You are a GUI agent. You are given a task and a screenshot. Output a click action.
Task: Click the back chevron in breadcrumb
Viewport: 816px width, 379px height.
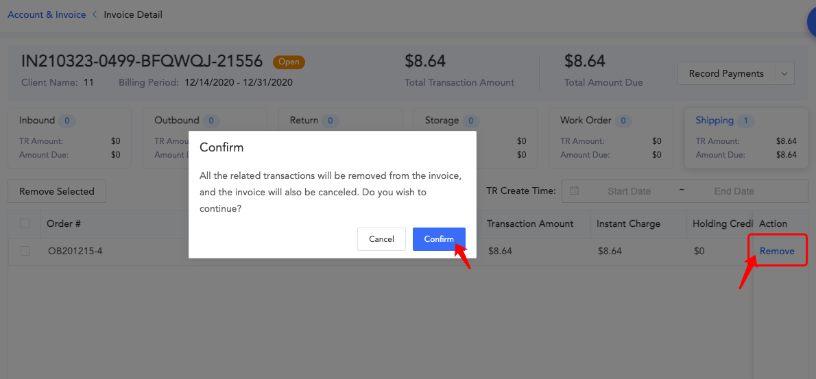(95, 14)
